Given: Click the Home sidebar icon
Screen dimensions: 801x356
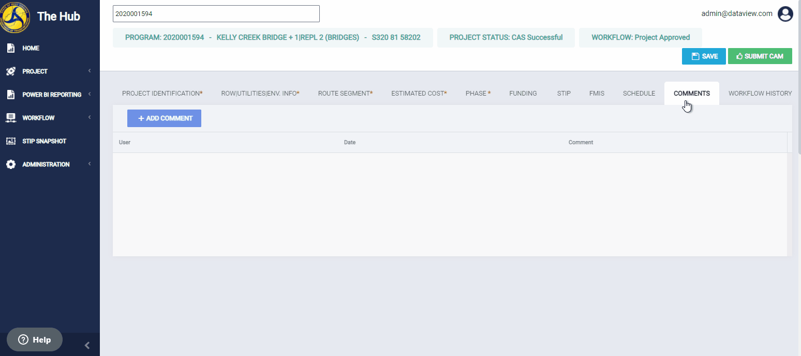Looking at the screenshot, I should point(10,48).
